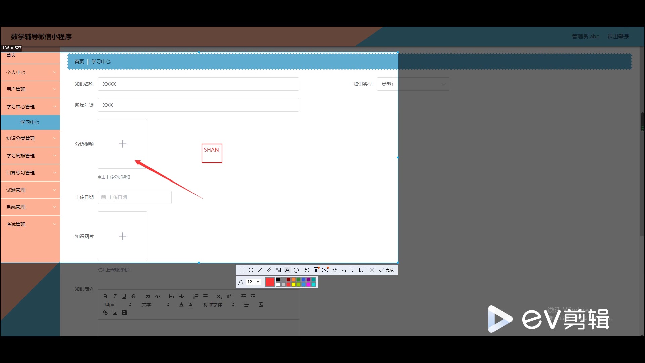Toggle italic in the rich text editor
645x363 pixels.
point(115,296)
